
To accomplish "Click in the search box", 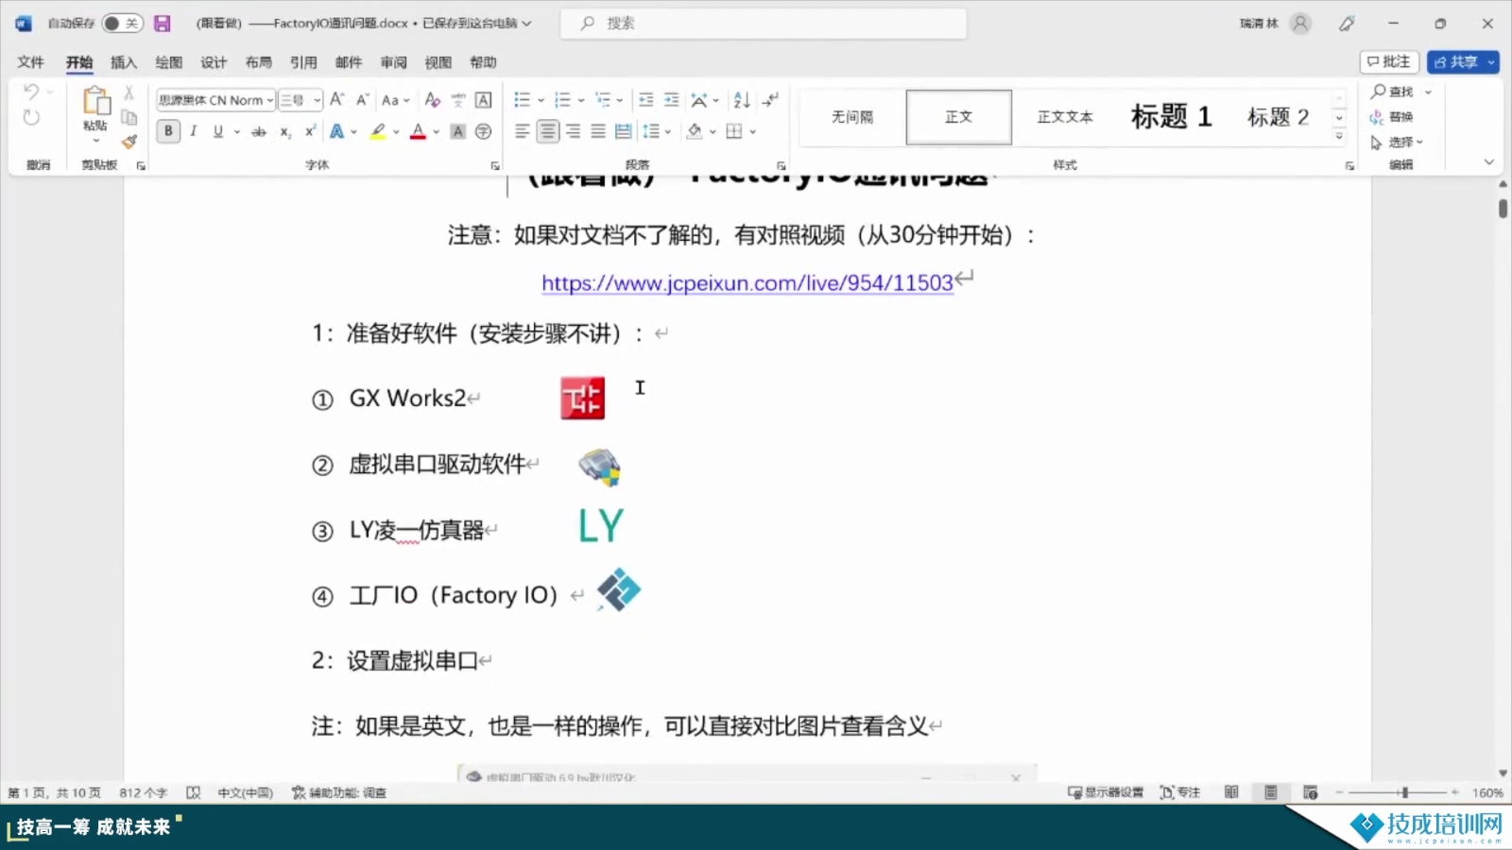I will 764,24.
